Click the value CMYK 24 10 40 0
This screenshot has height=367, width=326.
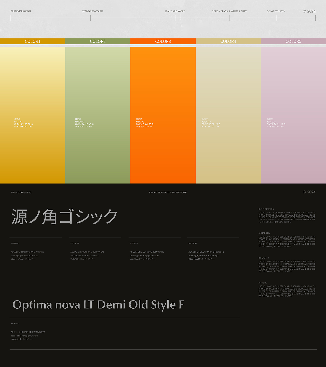pyautogui.click(x=84, y=124)
